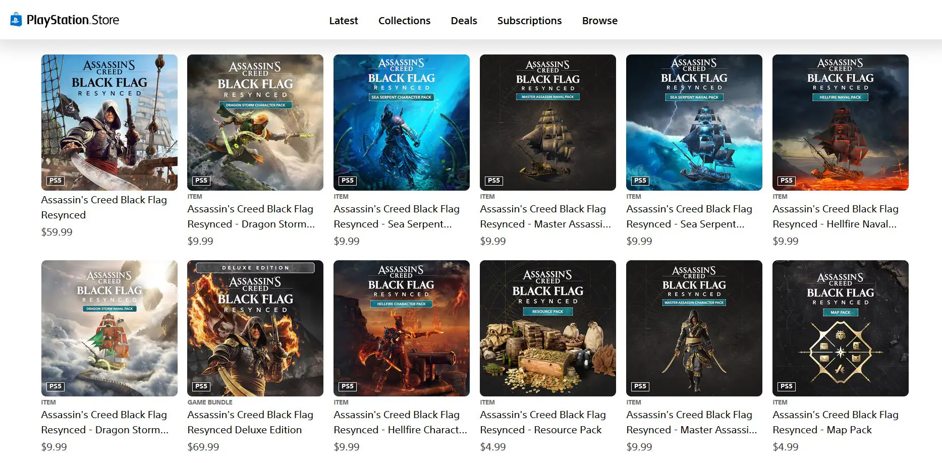The height and width of the screenshot is (463, 942).
Task: Open the Collections menu item
Action: [x=404, y=21]
